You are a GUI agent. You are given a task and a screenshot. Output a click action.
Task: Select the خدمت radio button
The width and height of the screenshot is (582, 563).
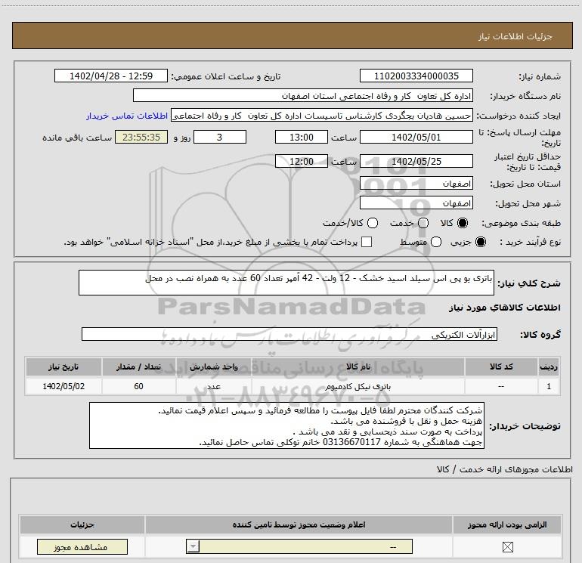tap(423, 223)
